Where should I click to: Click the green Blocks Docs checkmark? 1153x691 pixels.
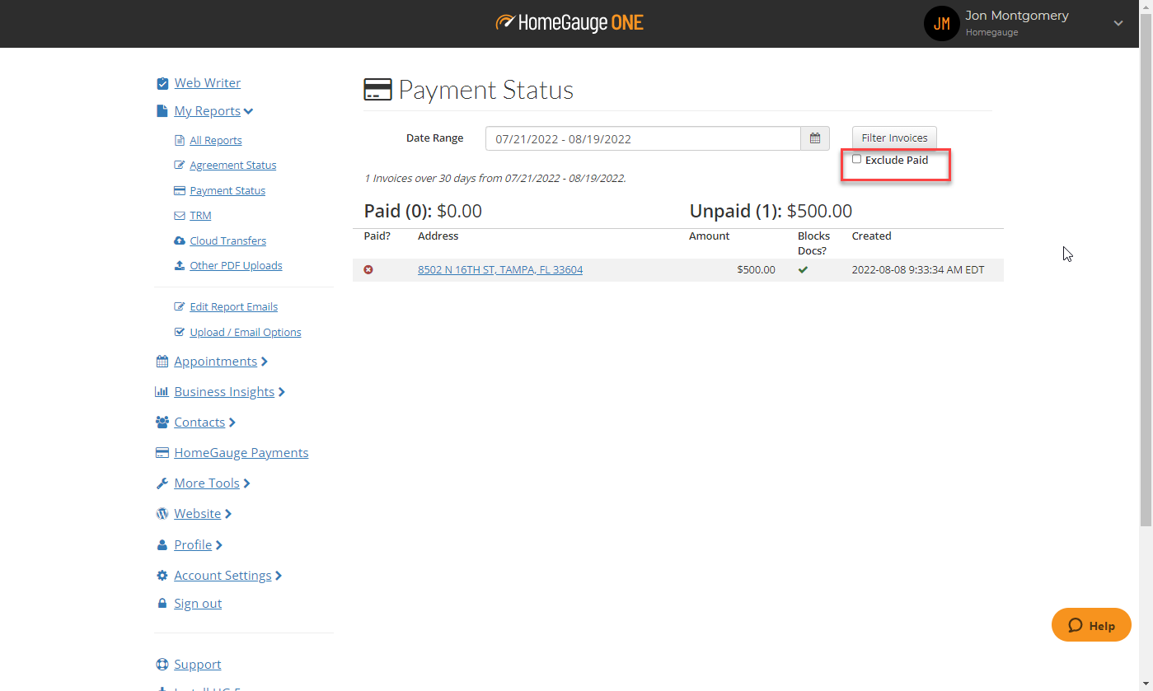point(803,270)
